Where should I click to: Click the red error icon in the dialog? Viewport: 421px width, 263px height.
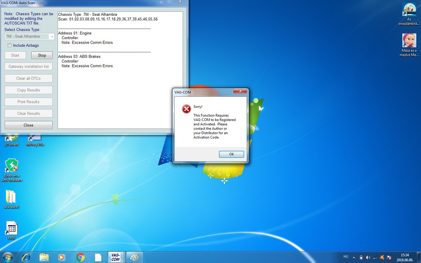pos(186,109)
